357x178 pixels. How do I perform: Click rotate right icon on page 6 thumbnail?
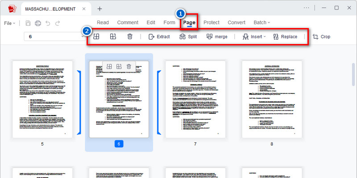click(x=119, y=66)
